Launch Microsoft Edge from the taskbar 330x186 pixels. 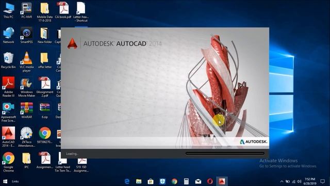tap(127, 181)
